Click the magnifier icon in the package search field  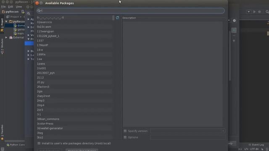pos(39,11)
